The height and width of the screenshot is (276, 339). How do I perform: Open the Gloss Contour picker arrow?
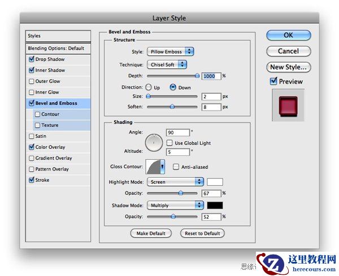(162, 167)
